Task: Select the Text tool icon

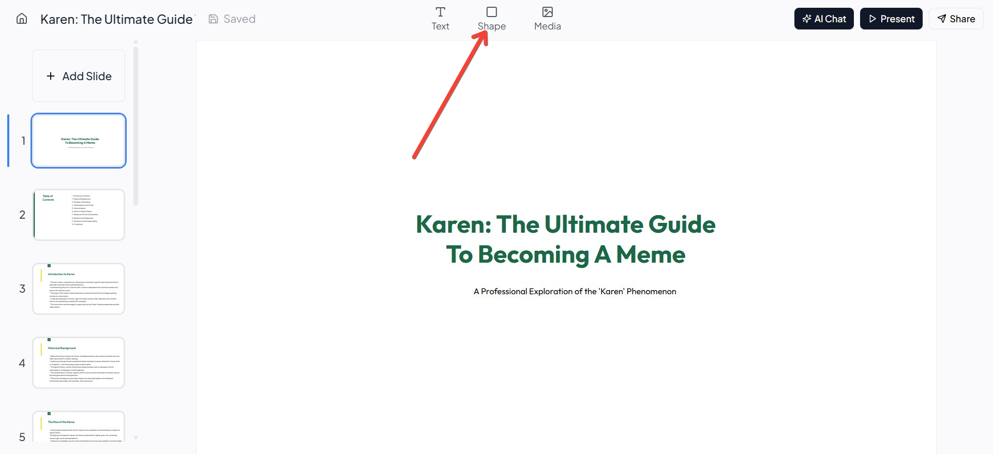Action: [440, 12]
